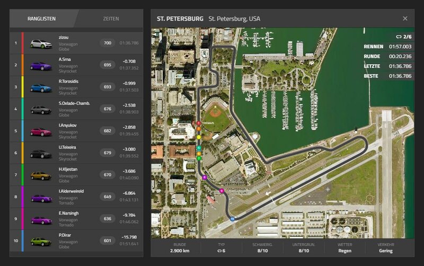Open the ZEITEN tab
The width and height of the screenshot is (424, 266).
pos(111,19)
